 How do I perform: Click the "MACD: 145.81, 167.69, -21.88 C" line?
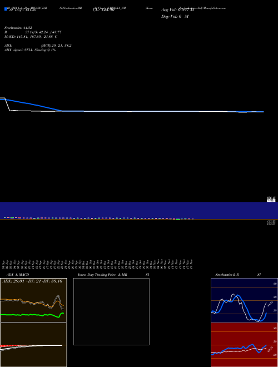click(31, 37)
